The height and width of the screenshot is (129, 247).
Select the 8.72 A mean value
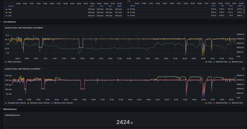coord(240,9)
